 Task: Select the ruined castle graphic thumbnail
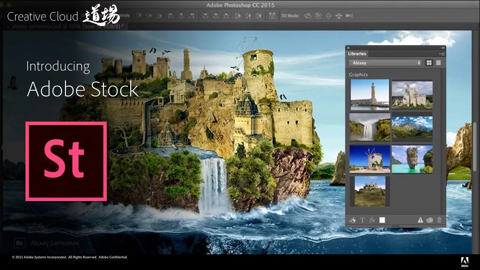412,94
